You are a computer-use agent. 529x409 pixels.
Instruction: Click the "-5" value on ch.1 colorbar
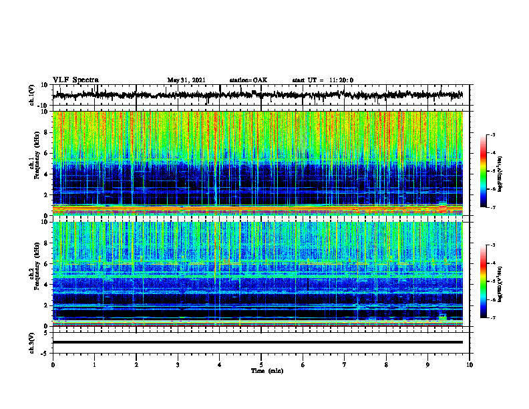(493, 171)
